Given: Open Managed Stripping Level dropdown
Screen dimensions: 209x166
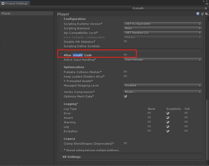Looking at the screenshot, I should pyautogui.click(x=162, y=85).
